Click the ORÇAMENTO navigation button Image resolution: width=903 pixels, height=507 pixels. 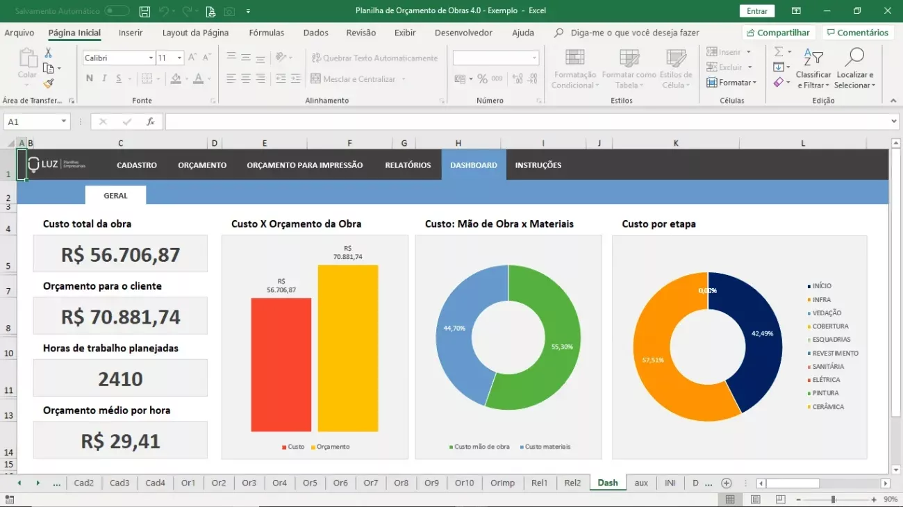(x=202, y=165)
